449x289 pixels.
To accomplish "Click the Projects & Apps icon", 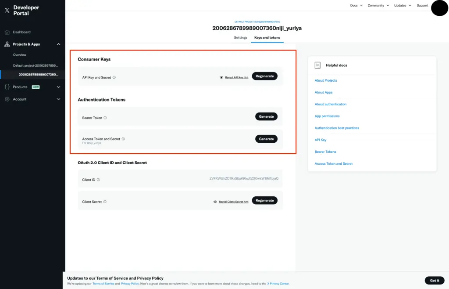I will [x=7, y=44].
